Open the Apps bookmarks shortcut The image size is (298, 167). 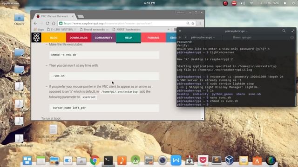tap(39, 29)
